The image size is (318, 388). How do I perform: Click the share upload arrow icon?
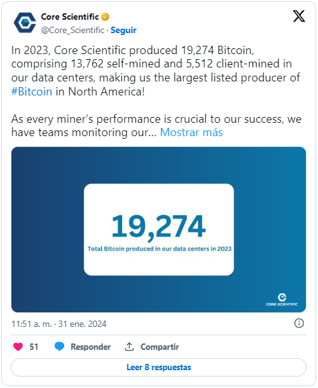pyautogui.click(x=129, y=347)
